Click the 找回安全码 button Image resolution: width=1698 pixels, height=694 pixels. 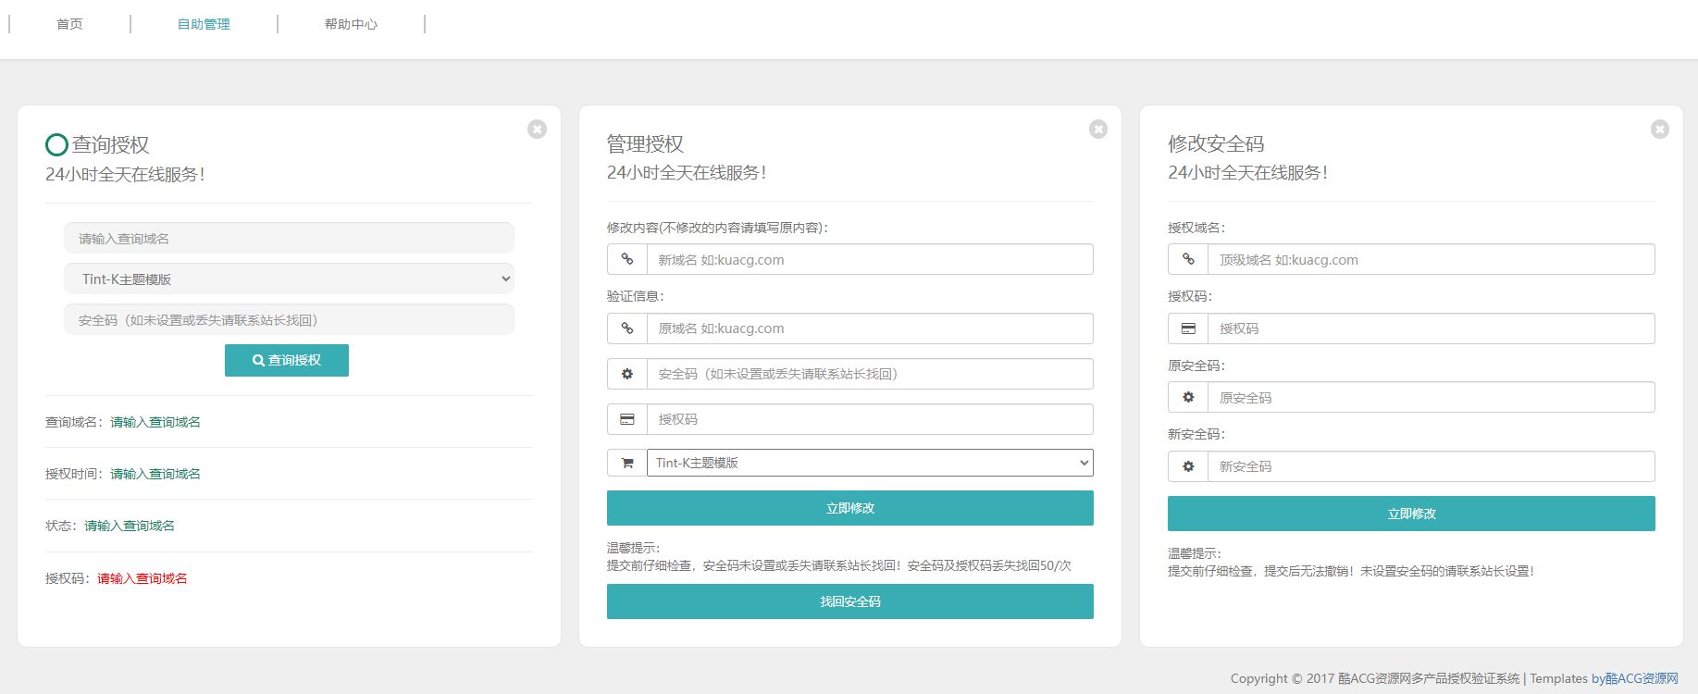point(849,601)
